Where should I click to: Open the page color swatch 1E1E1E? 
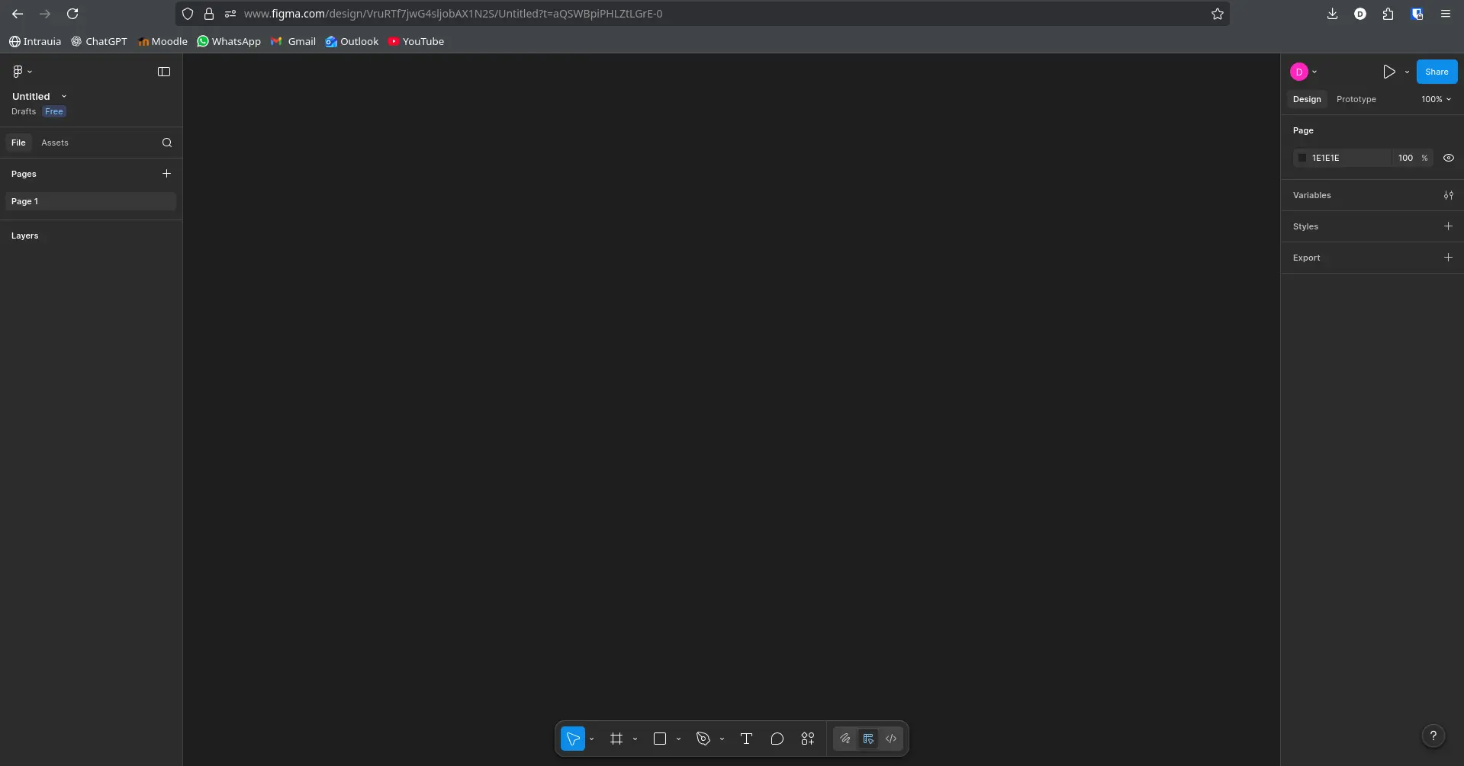tap(1302, 158)
